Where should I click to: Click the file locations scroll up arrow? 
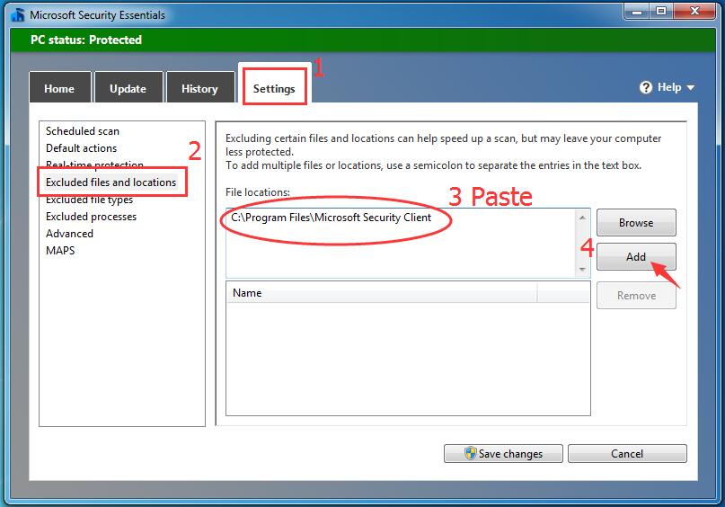point(582,218)
